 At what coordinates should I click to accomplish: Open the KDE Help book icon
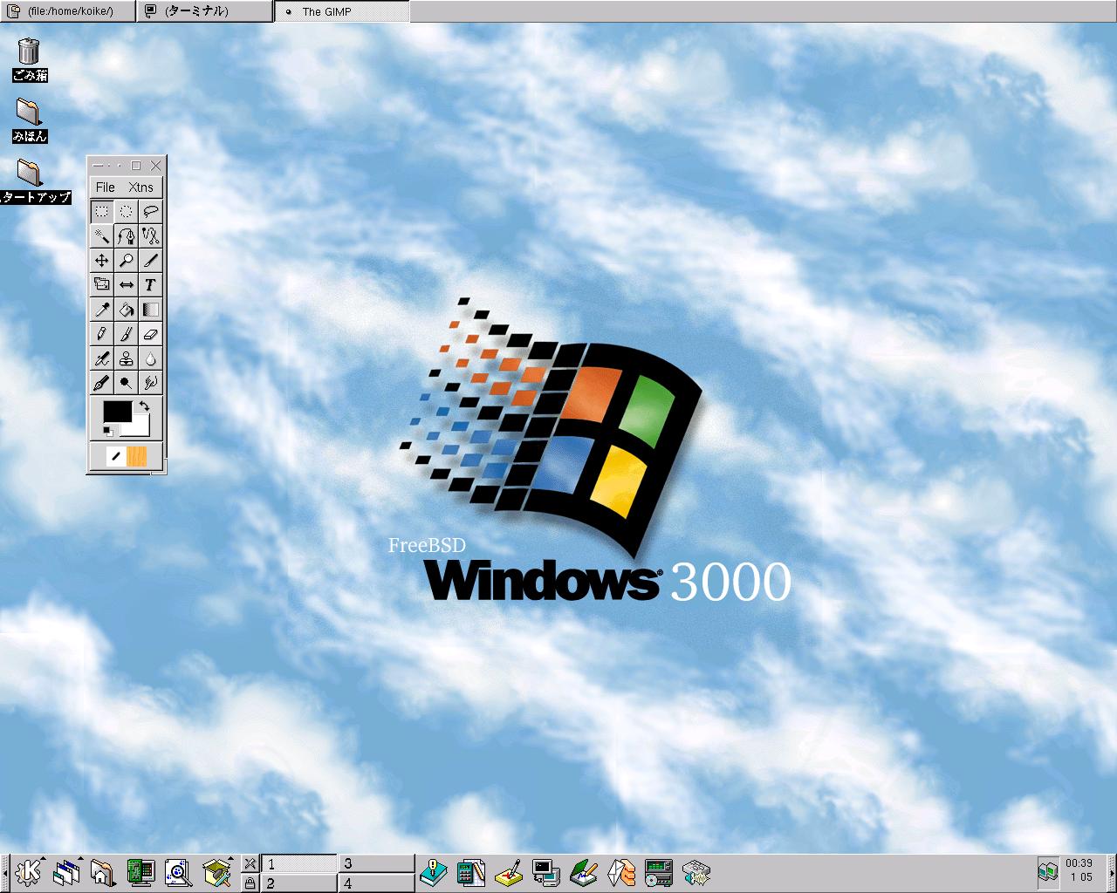click(x=434, y=872)
